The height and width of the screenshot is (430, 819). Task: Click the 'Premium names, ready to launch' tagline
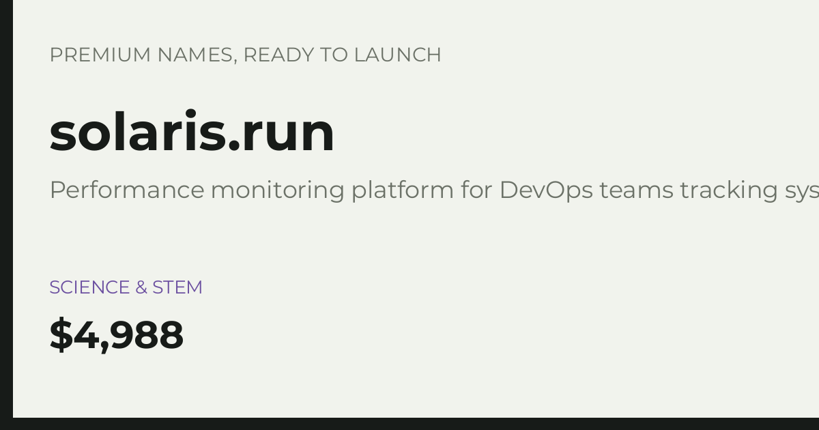coord(246,55)
